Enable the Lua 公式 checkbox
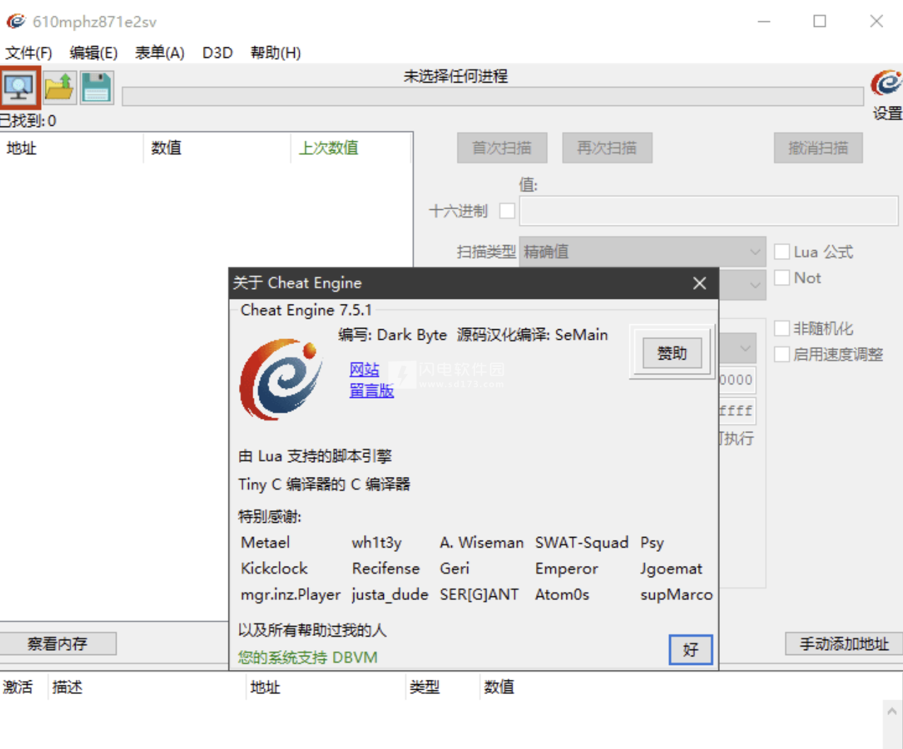Image resolution: width=903 pixels, height=749 pixels. (782, 252)
